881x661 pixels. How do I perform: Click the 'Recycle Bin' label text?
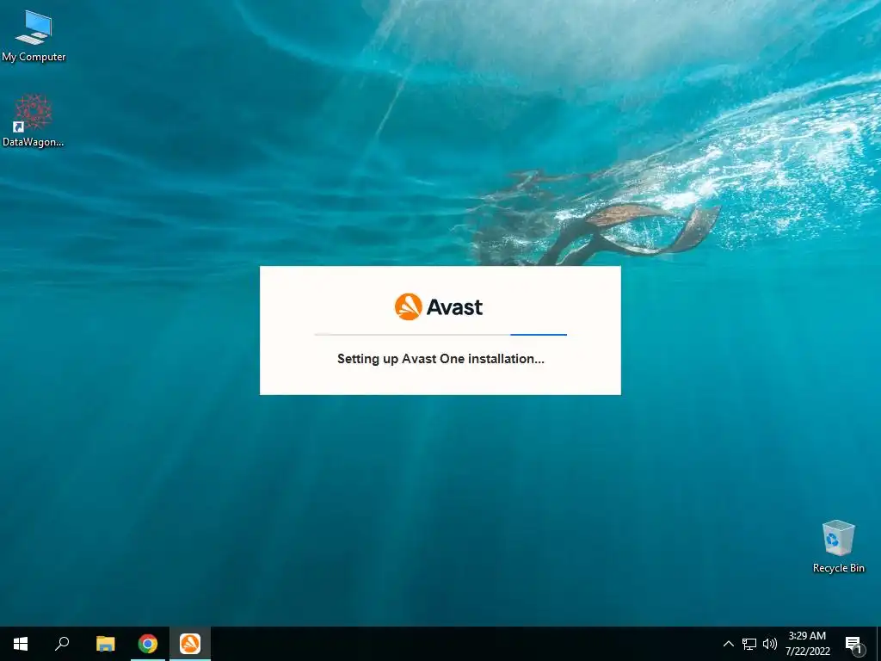838,568
